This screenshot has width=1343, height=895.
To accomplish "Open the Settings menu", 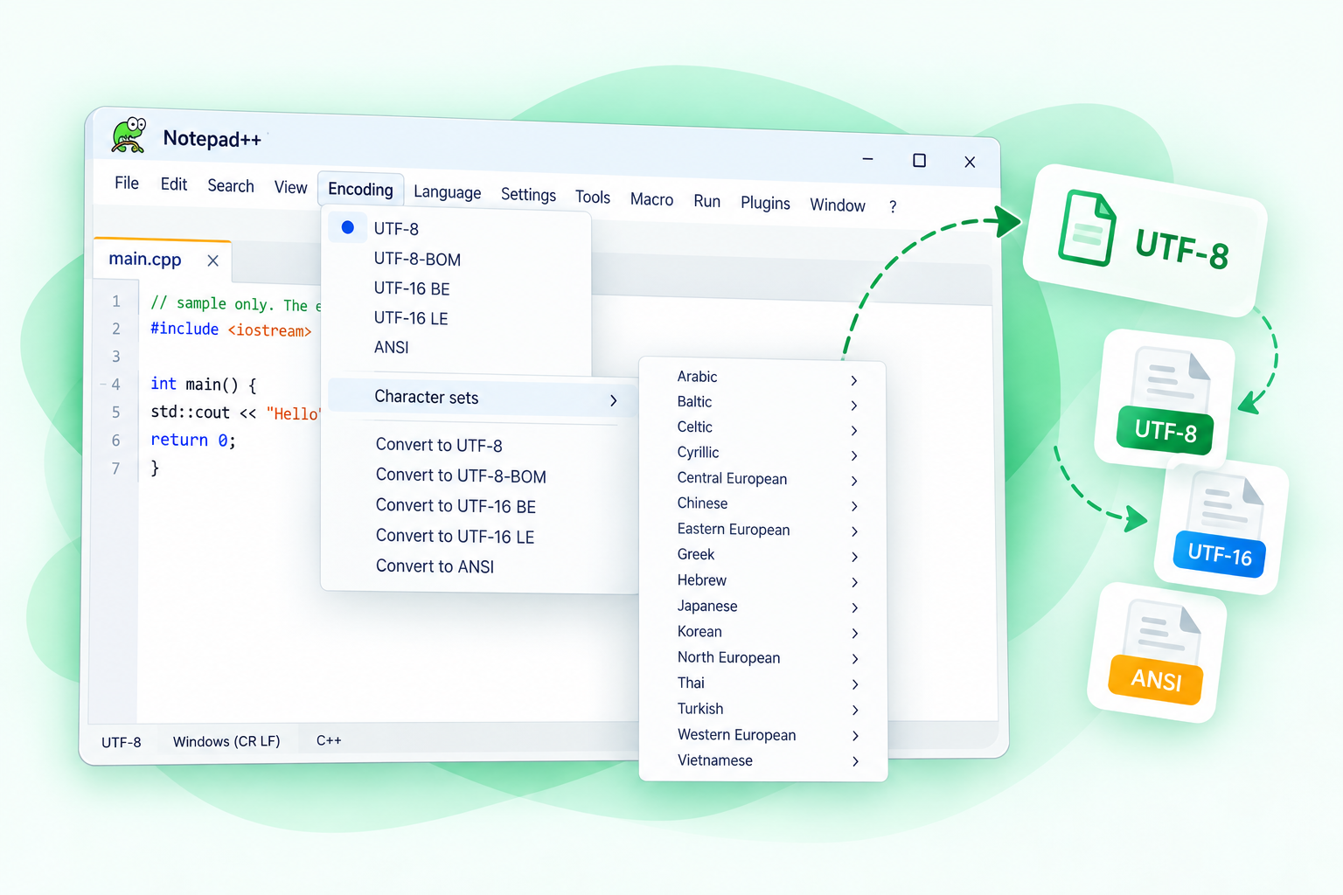I will pos(528,195).
